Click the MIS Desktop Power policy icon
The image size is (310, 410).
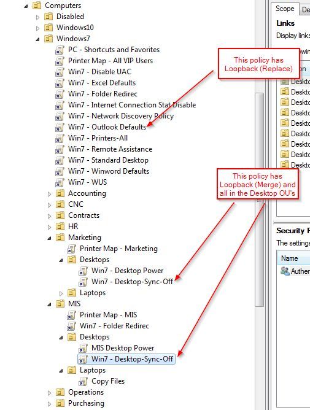(x=83, y=348)
